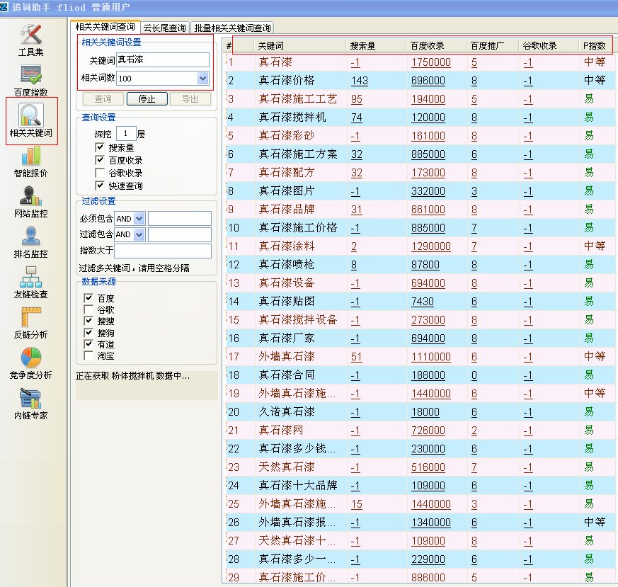The height and width of the screenshot is (587, 618).
Task: Change the 必须包含 AND operator dropdown
Action: coord(137,218)
